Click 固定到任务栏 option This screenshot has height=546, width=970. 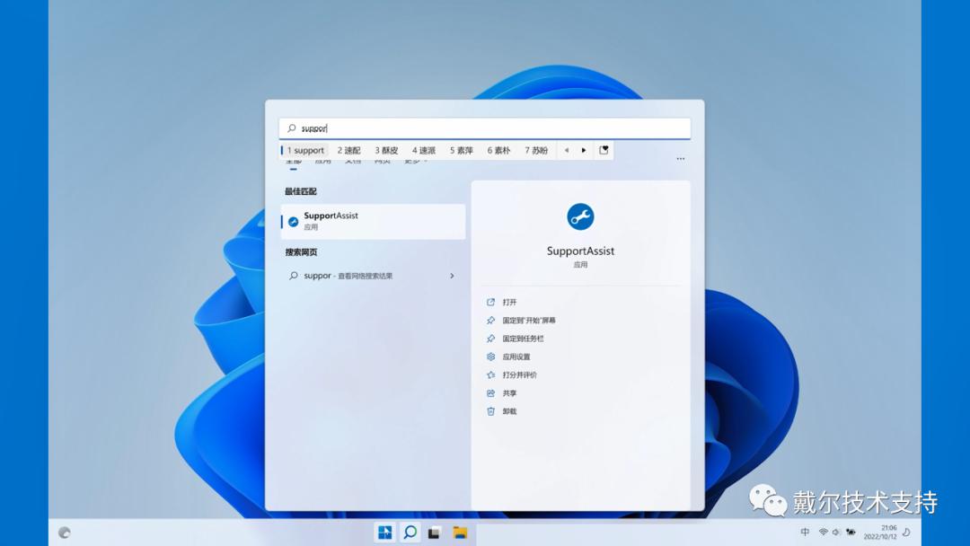(x=524, y=339)
